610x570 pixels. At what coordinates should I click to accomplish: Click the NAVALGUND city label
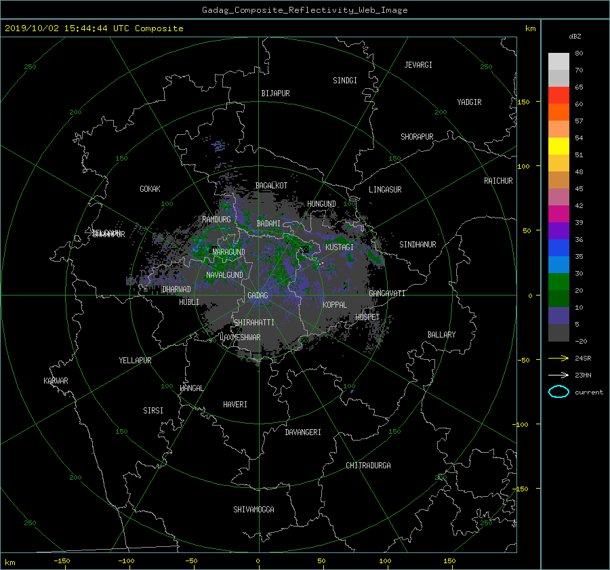click(x=224, y=274)
